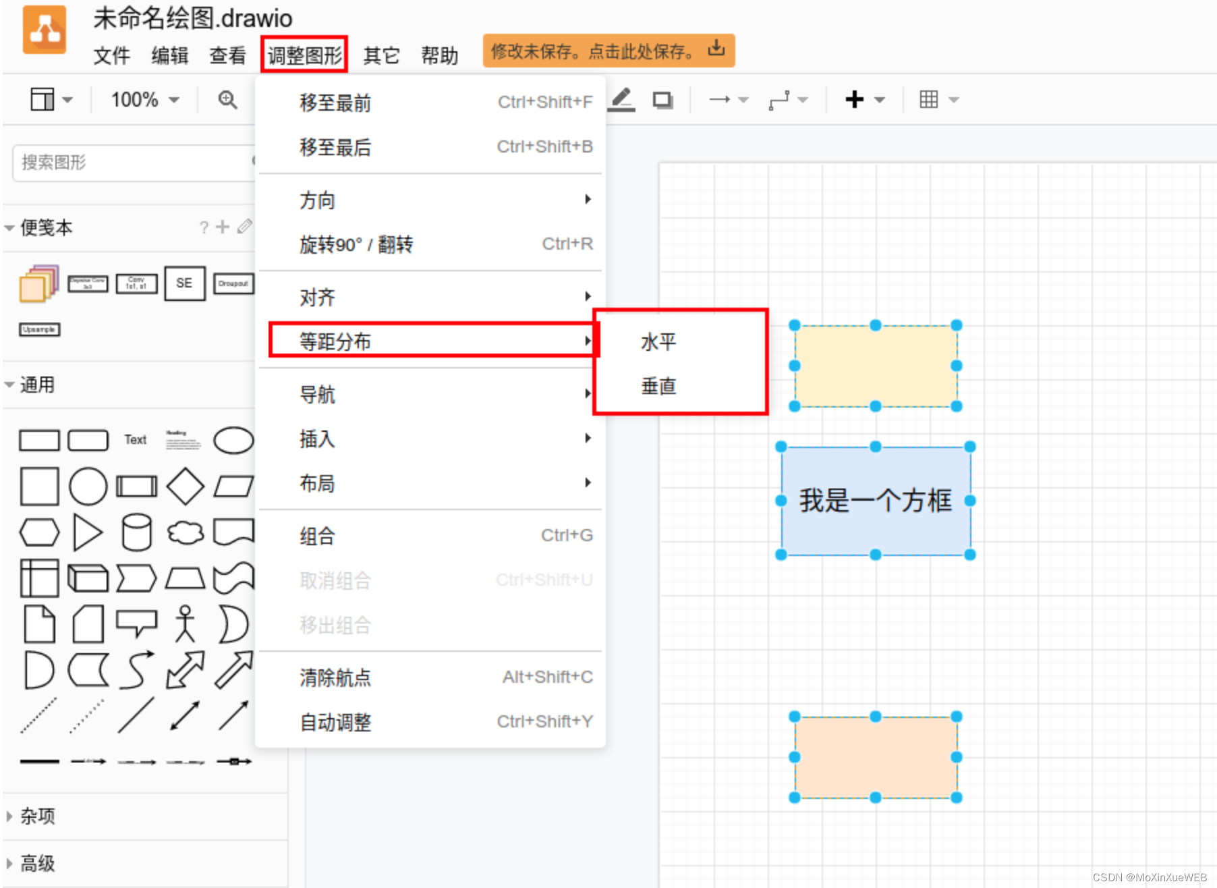Expand the 杂项 section
The width and height of the screenshot is (1217, 888).
coord(37,816)
